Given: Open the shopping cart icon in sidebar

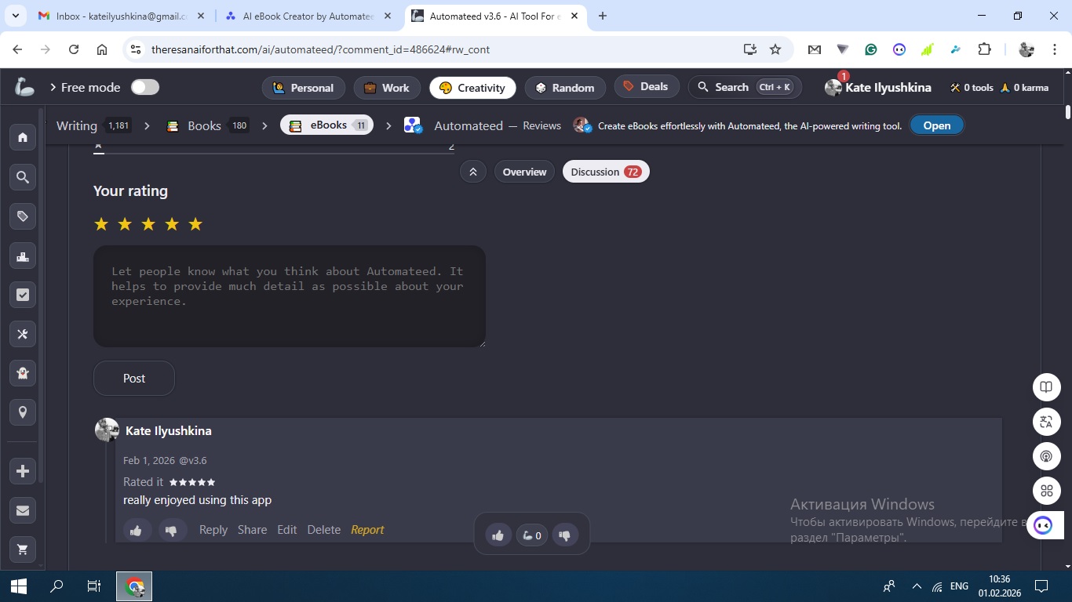Looking at the screenshot, I should pyautogui.click(x=23, y=549).
